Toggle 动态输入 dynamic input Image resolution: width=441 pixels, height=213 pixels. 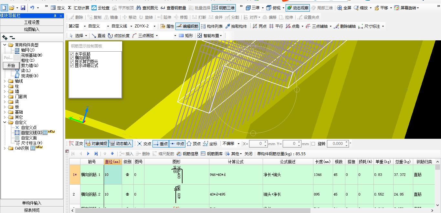tap(121, 144)
